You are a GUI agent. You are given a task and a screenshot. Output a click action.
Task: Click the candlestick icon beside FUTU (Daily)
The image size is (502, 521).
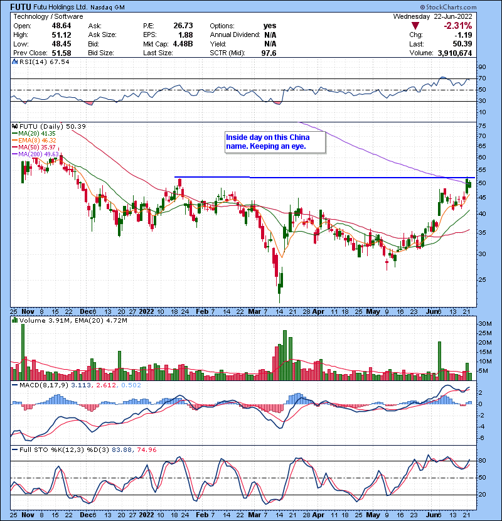click(x=14, y=126)
